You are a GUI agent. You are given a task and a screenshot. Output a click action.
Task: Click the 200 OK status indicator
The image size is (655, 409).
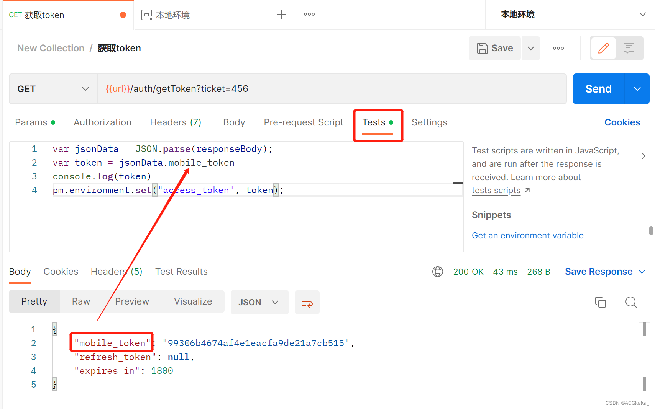click(468, 272)
